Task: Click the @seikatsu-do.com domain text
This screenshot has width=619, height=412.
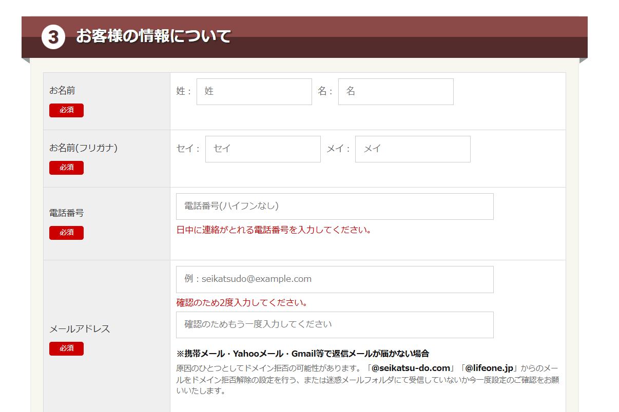Action: [411, 368]
